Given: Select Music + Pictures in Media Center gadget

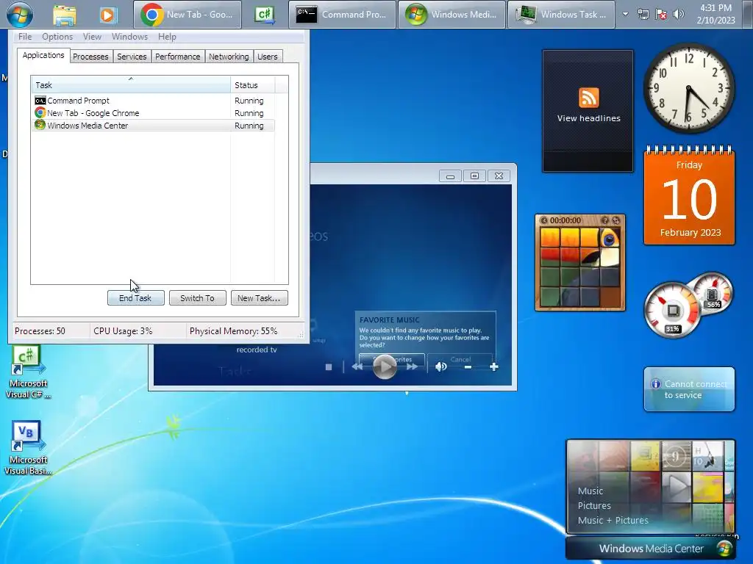Looking at the screenshot, I should (613, 521).
